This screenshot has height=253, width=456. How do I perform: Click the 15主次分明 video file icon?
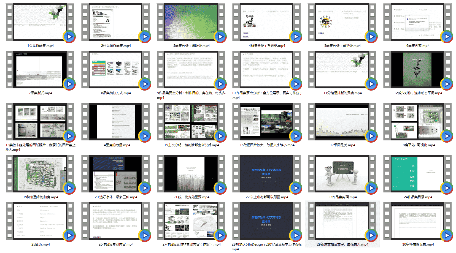[x=191, y=122]
